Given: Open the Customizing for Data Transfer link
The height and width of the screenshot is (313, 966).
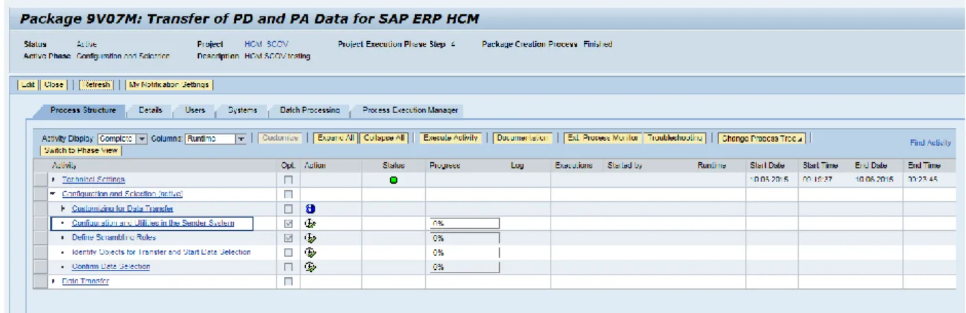Looking at the screenshot, I should click(x=122, y=209).
